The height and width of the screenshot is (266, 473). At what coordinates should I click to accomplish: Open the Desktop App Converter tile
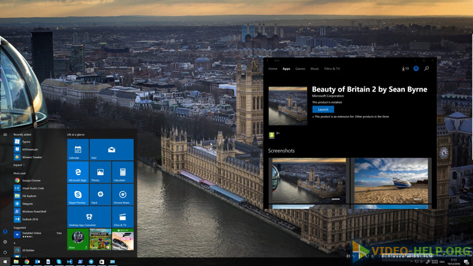89,217
